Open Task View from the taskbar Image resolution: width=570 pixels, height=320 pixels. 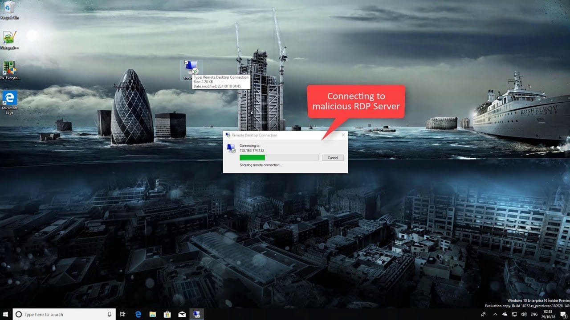123,314
